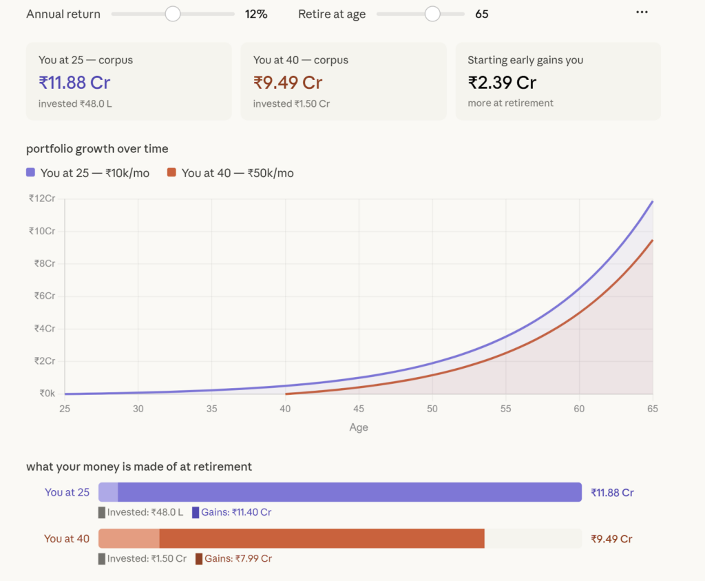Click the dark orange Gains ₹7.99 Cr legend square
The width and height of the screenshot is (705, 581).
pos(199,558)
